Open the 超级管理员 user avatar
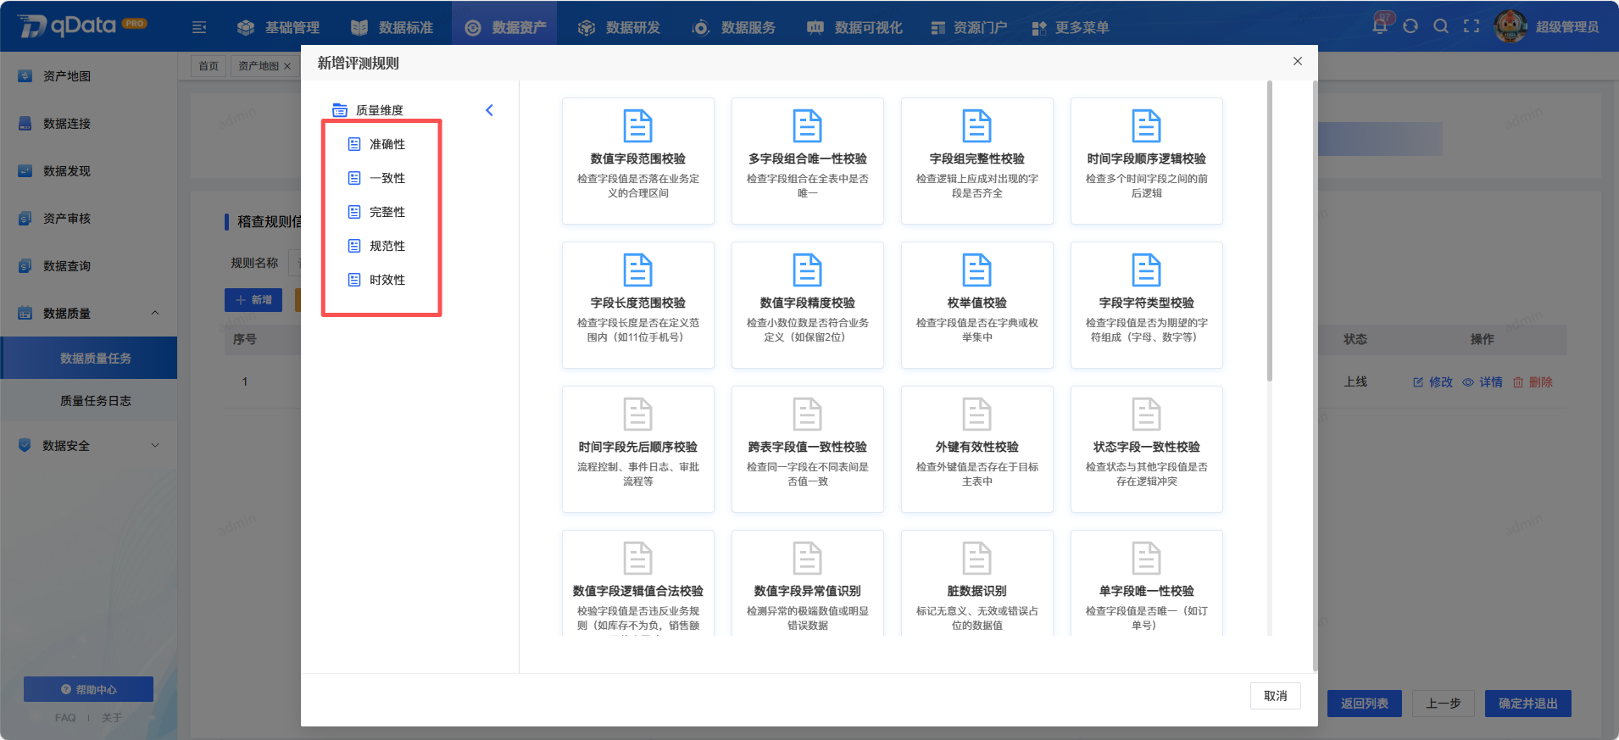 1511,26
